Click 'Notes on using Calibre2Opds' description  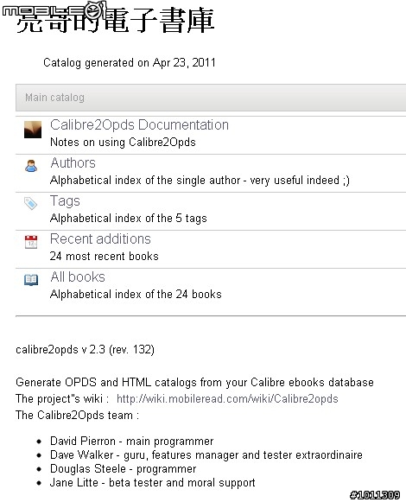click(123, 143)
